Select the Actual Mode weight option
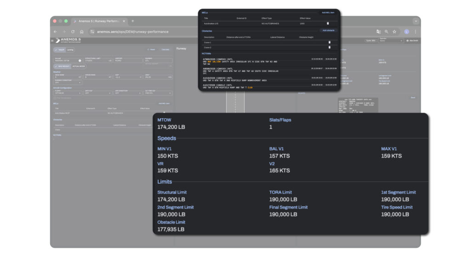The height and width of the screenshot is (264, 471). pyautogui.click(x=79, y=66)
